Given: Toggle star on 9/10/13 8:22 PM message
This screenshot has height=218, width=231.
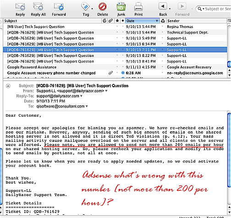Looking at the screenshot, I should pyautogui.click(x=117, y=56).
